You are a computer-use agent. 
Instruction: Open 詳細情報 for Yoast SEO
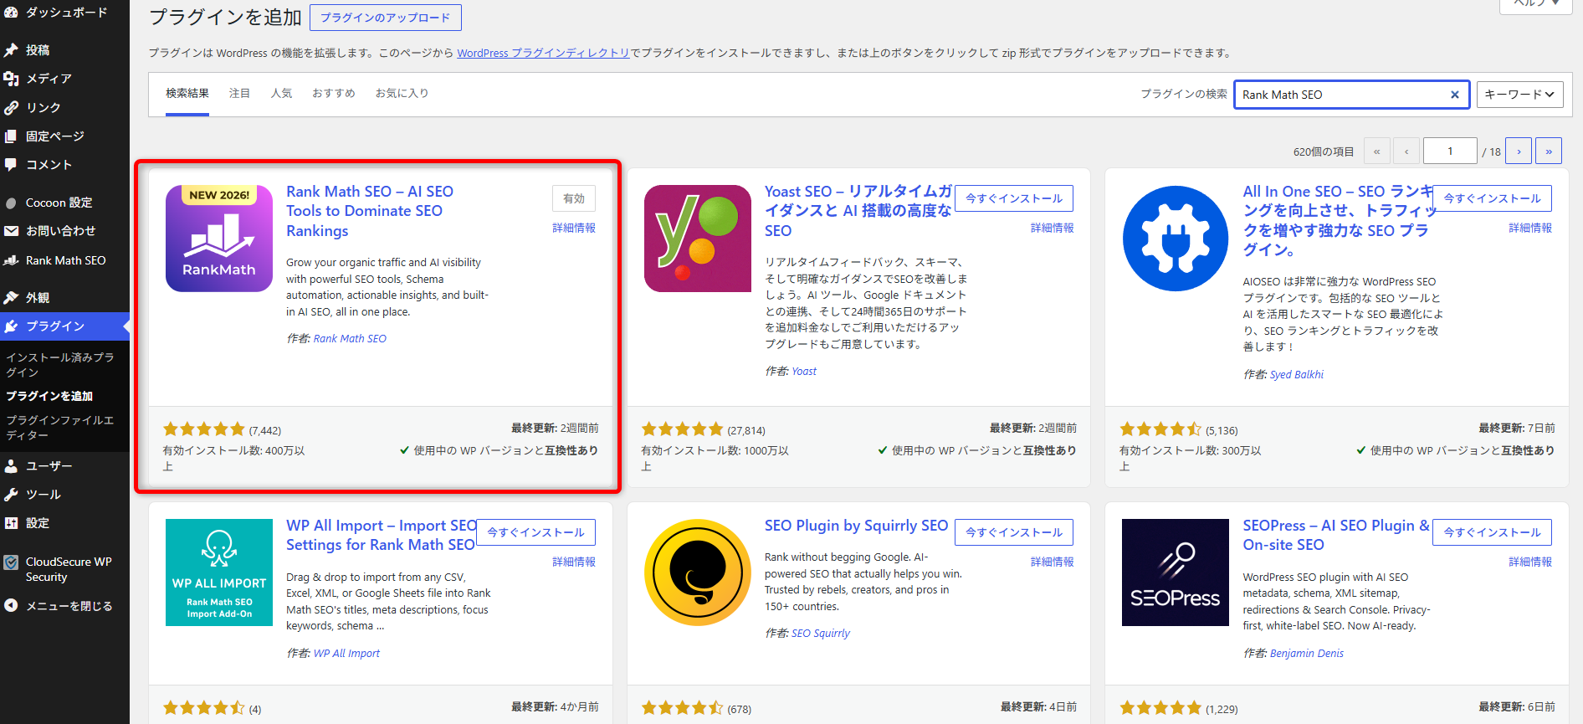(1053, 228)
